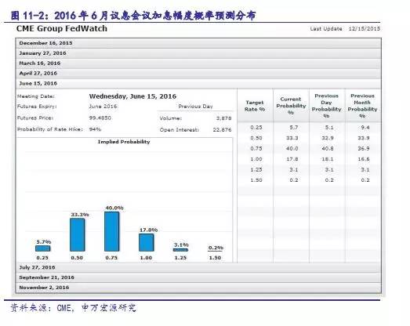410x326 pixels.
Task: Expand the January 27, 2016 meeting row
Action: (198, 53)
